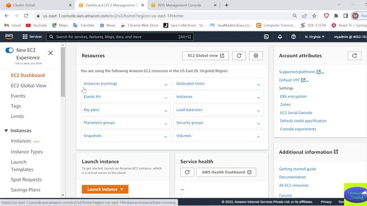The image size is (367, 206).
Task: Close the New EC2 Experience banner
Action: [50, 53]
